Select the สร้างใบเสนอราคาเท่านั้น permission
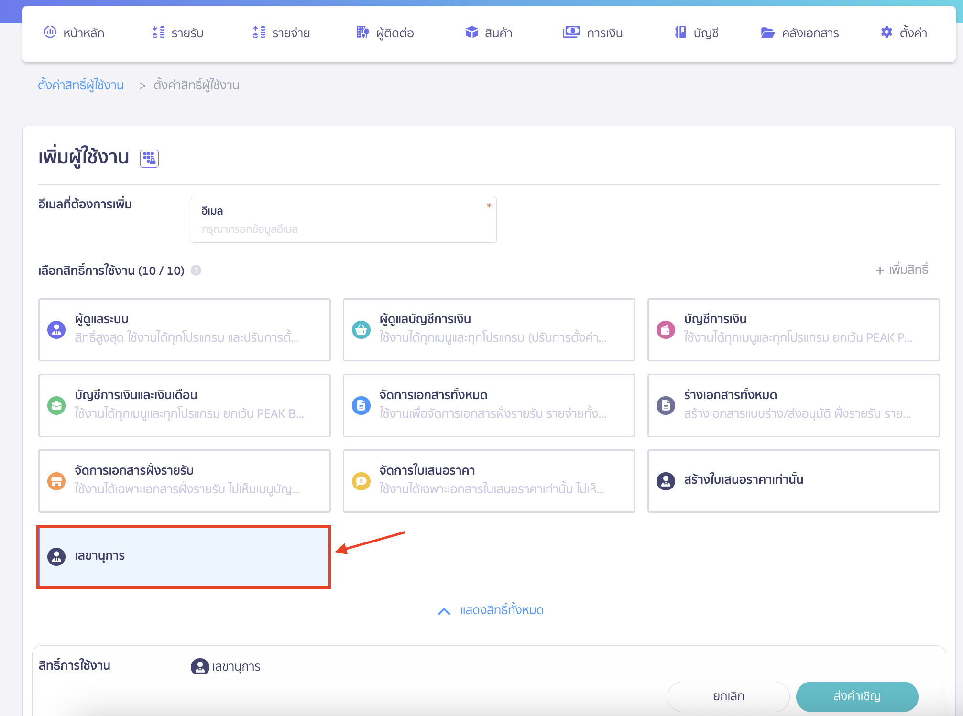The height and width of the screenshot is (716, 963). [x=793, y=481]
